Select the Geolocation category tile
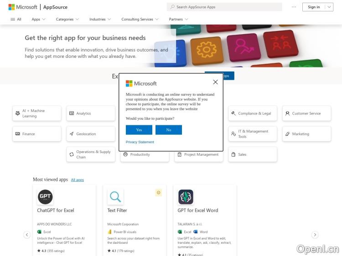Viewport: 342px width, 256px height. (x=90, y=134)
